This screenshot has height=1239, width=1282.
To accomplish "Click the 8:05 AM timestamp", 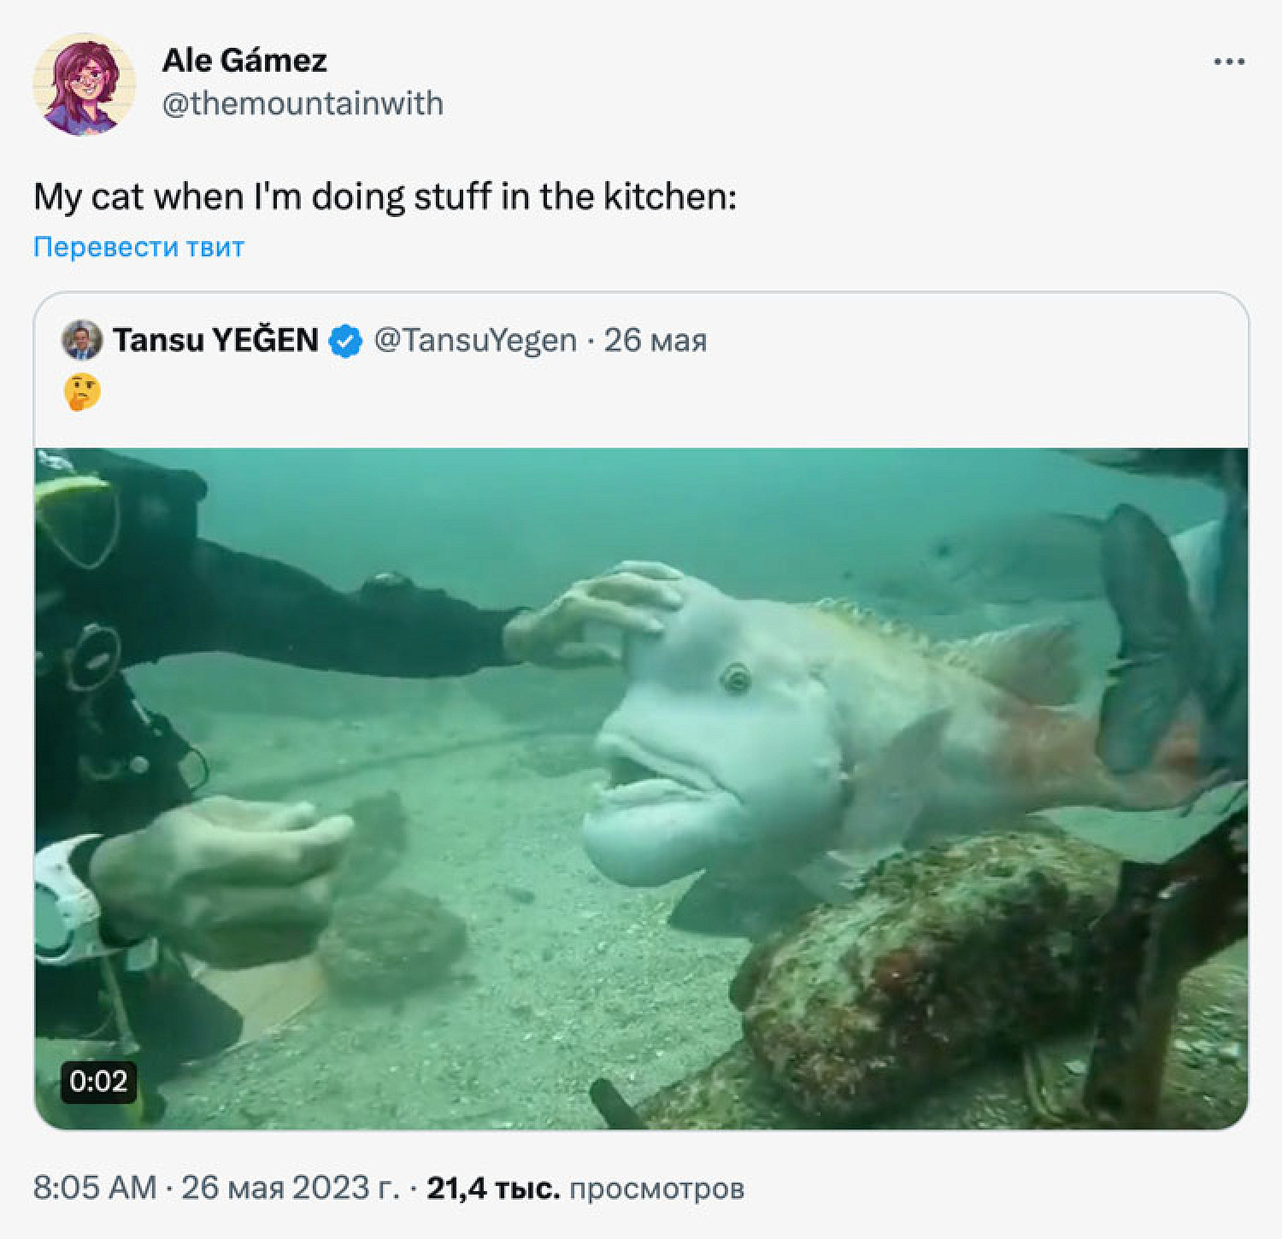I will pos(95,1188).
